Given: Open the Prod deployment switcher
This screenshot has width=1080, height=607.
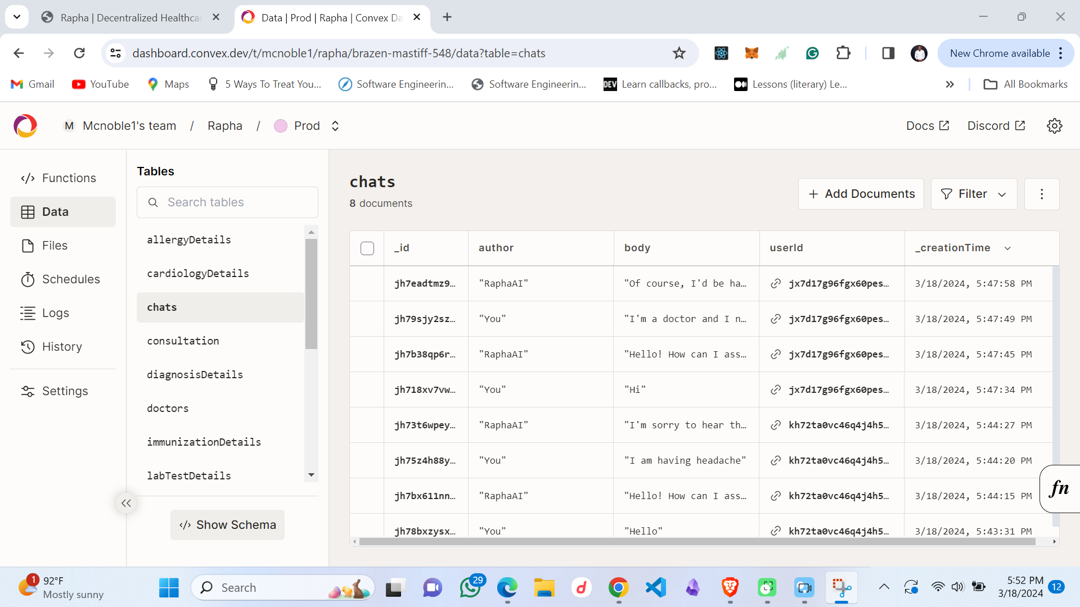Looking at the screenshot, I should tap(307, 126).
